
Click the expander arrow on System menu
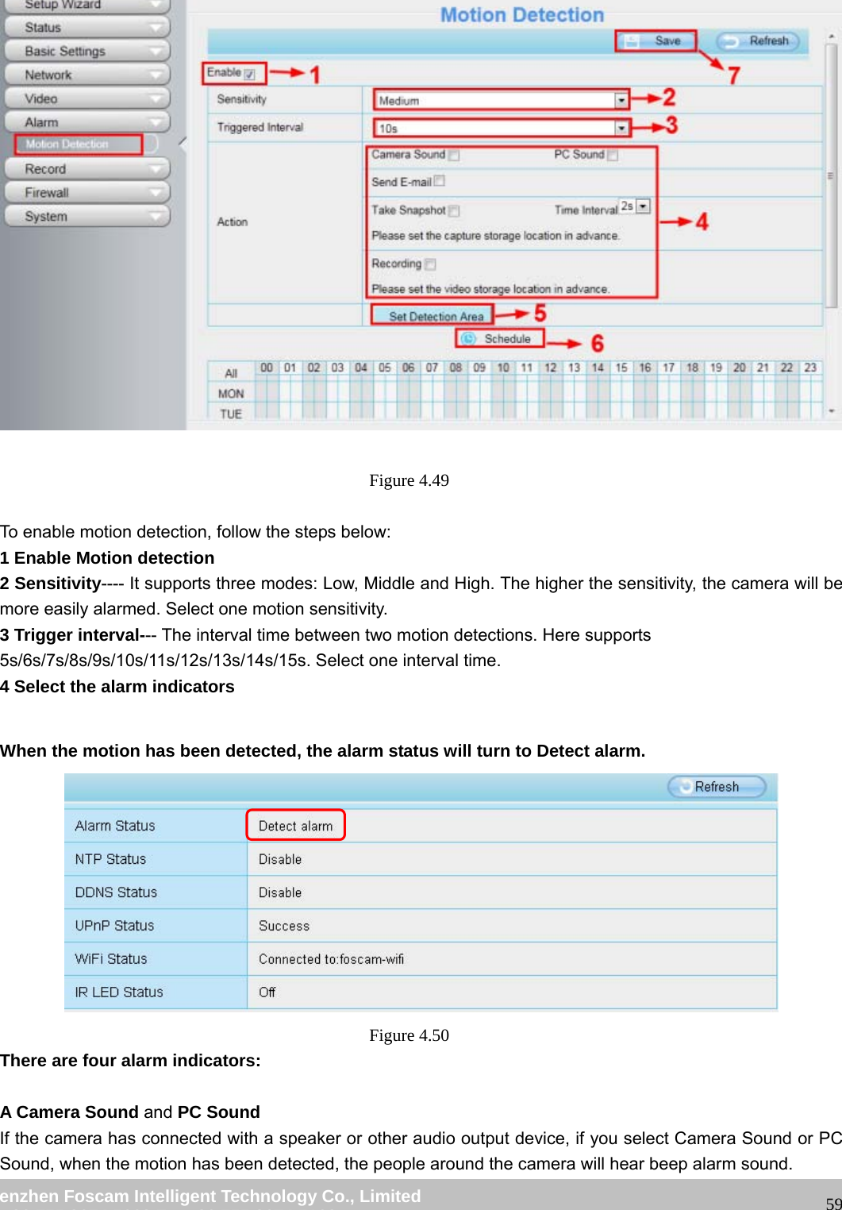pos(155,217)
